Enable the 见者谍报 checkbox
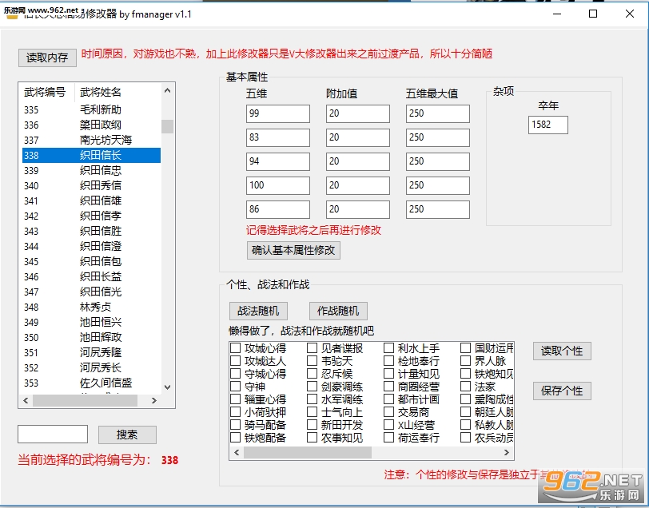 click(312, 348)
